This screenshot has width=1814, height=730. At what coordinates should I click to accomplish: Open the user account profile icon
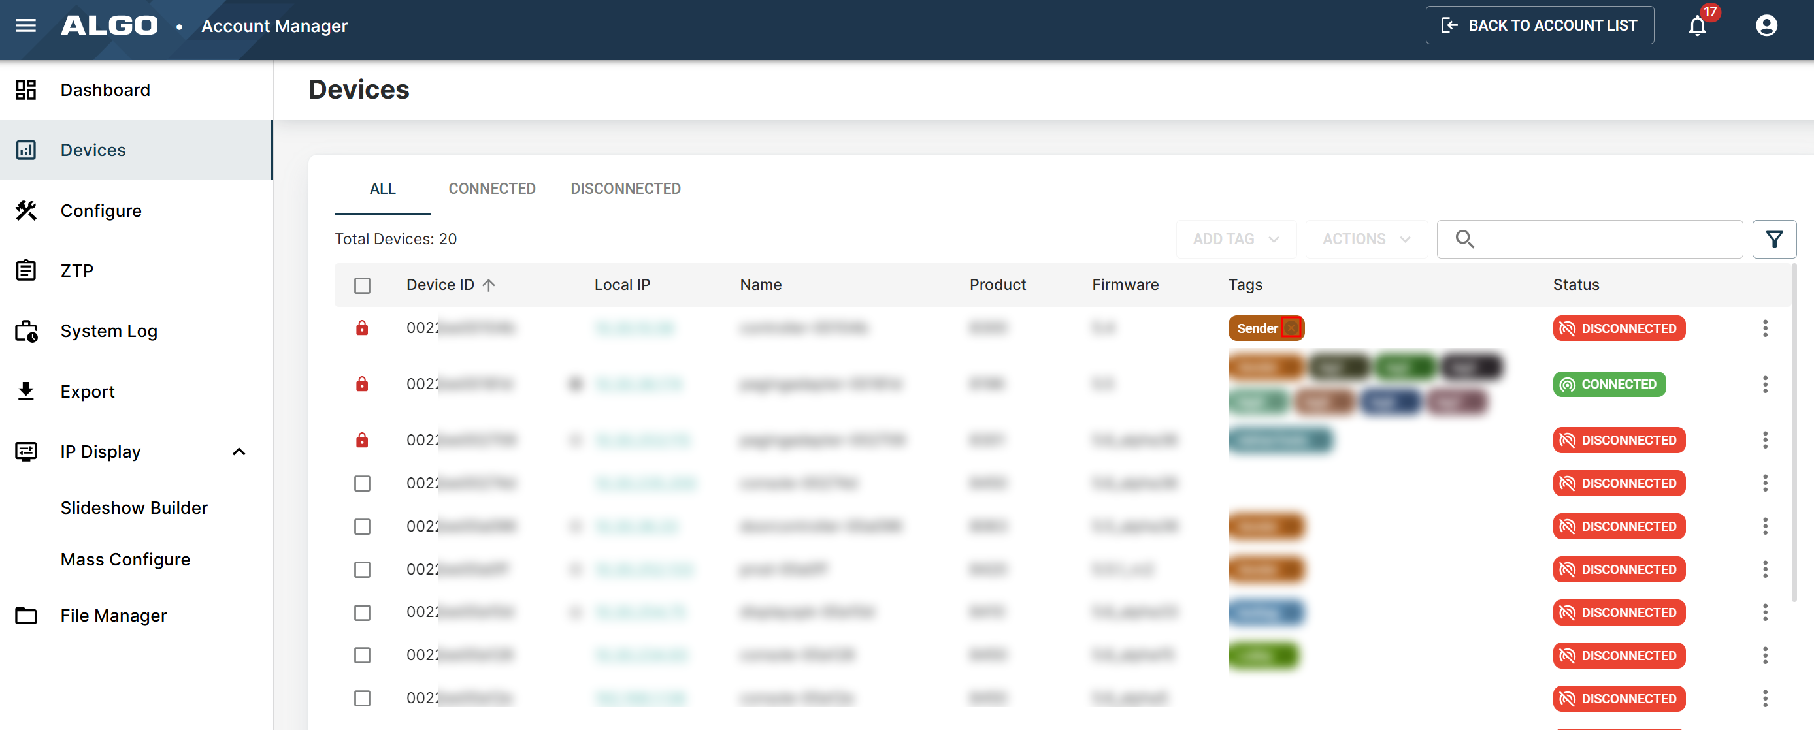[1766, 26]
